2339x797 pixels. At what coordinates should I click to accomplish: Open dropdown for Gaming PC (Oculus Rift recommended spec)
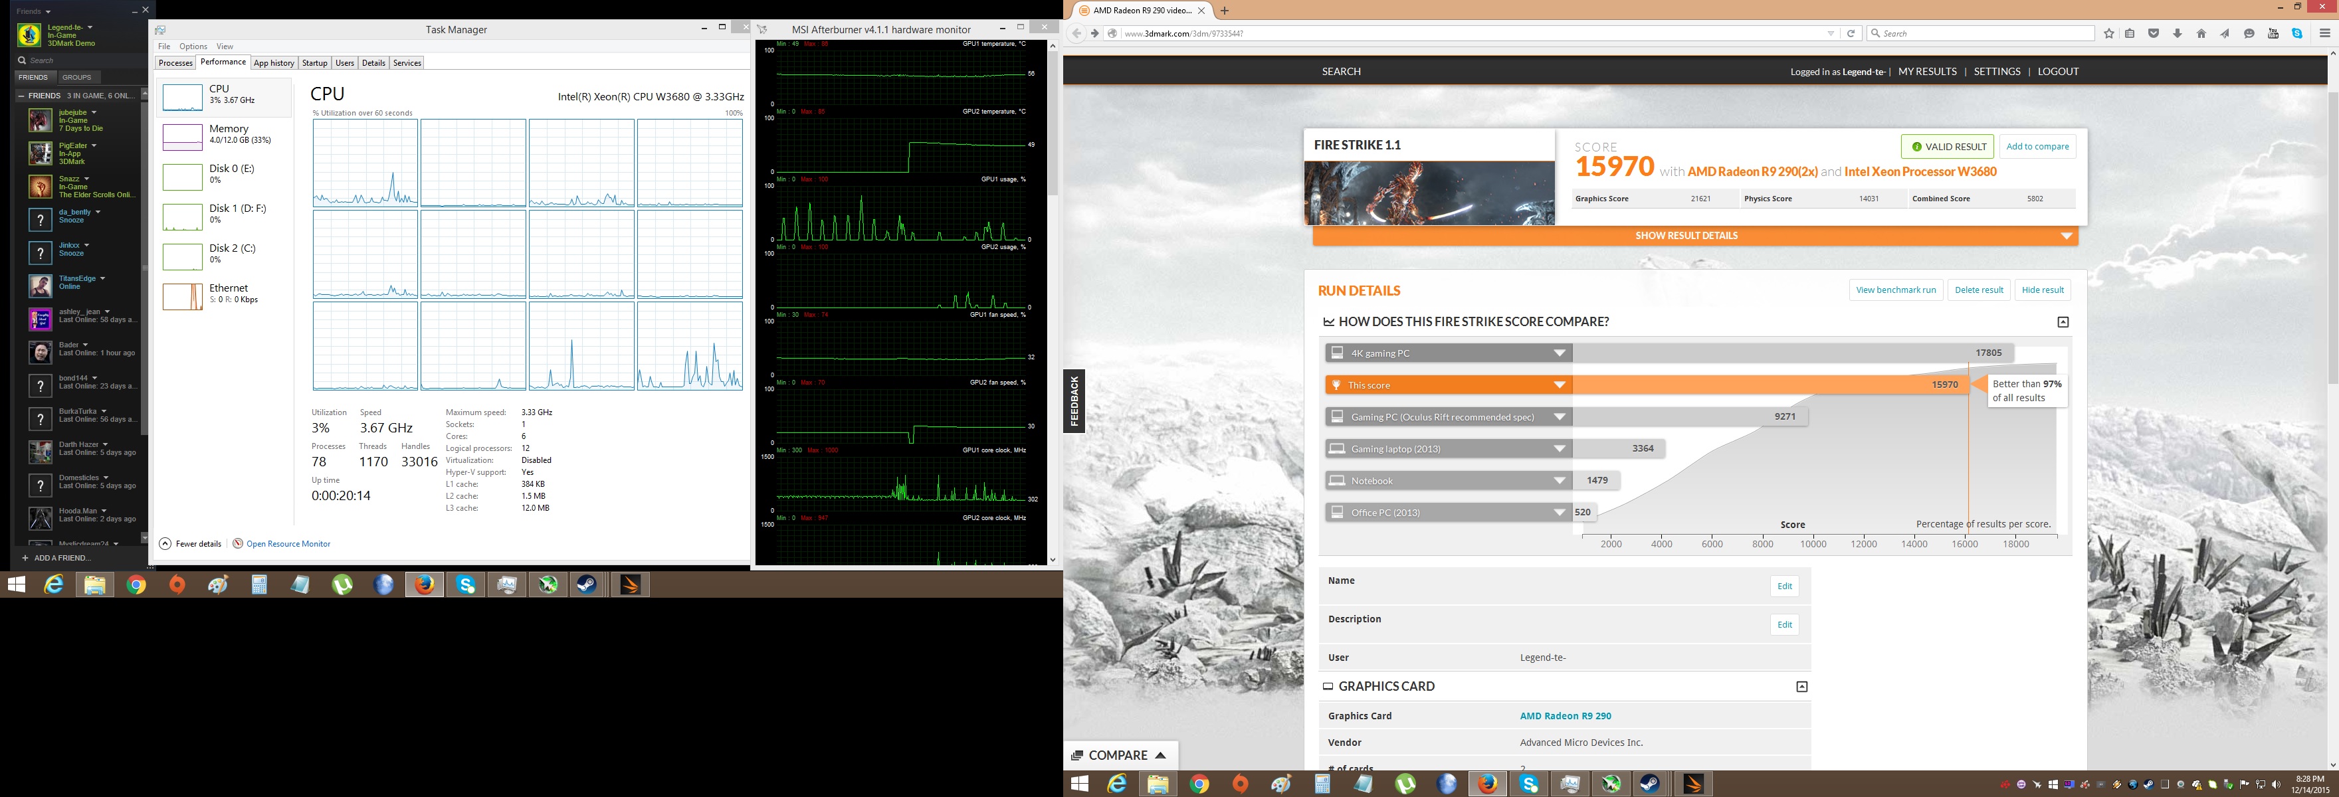tap(1559, 416)
